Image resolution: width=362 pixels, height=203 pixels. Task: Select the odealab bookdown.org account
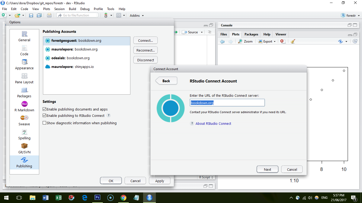[x=87, y=58]
